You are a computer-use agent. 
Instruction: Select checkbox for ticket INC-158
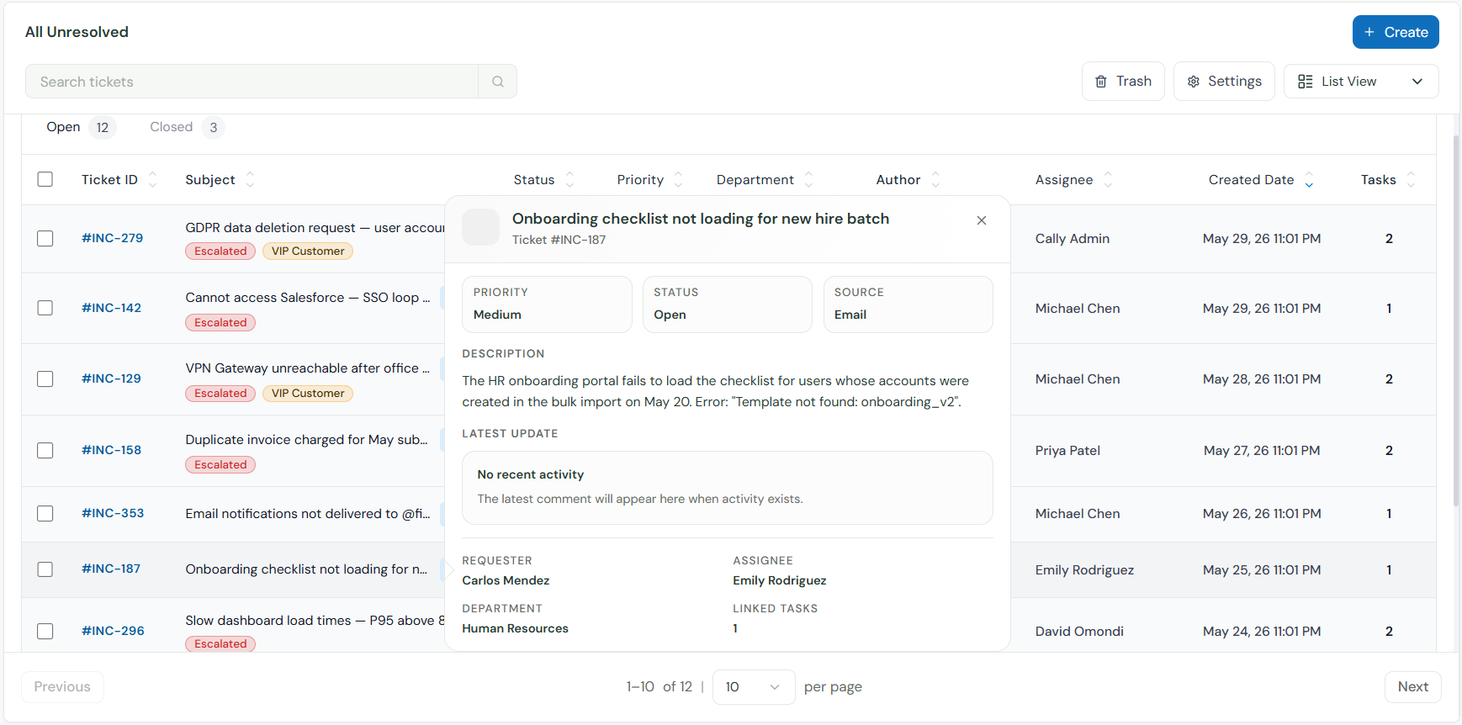tap(45, 451)
